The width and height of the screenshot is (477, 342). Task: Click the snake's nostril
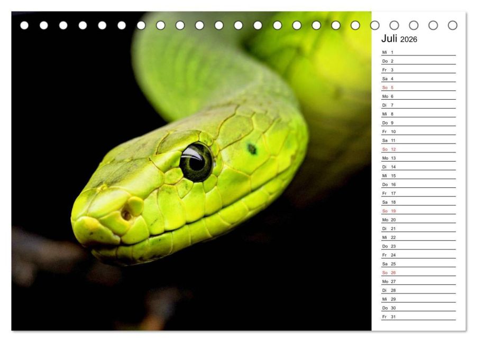(x=126, y=215)
